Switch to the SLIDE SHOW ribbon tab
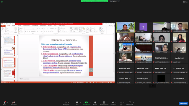 point(43,26)
